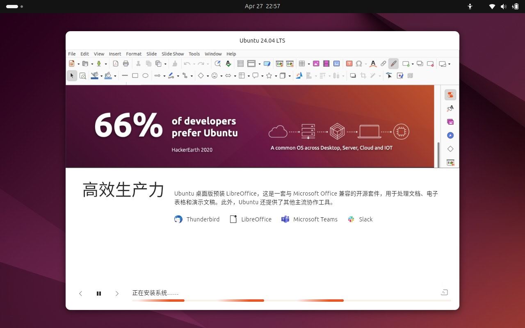Viewport: 525px width, 328px height.
Task: Open the paste options dropdown
Action: [x=165, y=64]
